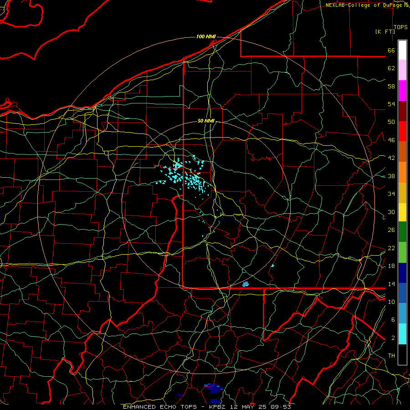410x410 pixels.
Task: Click the gold mustard legend swatch
Action: 402,193
